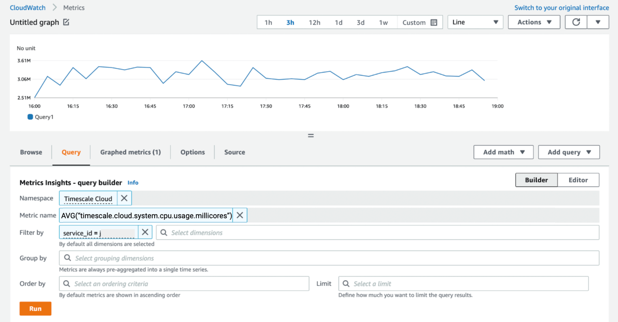Open the Custom time range calendar
The width and height of the screenshot is (618, 322).
(419, 22)
